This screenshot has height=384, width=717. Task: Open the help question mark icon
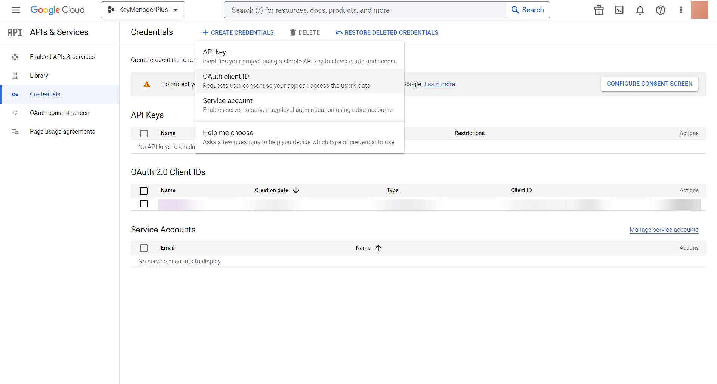pos(661,10)
